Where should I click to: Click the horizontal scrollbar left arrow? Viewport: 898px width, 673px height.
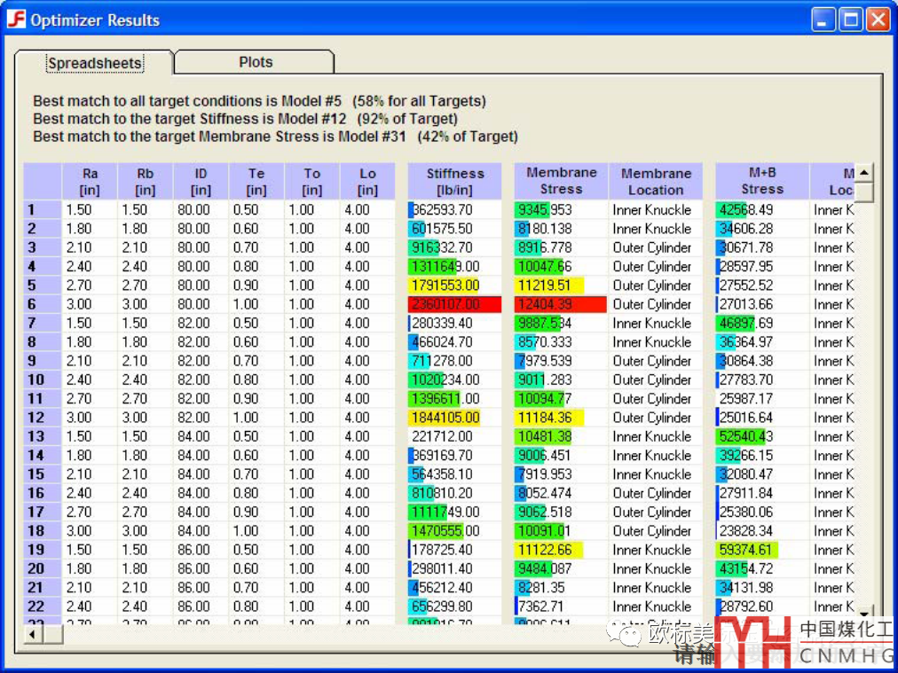[x=33, y=634]
